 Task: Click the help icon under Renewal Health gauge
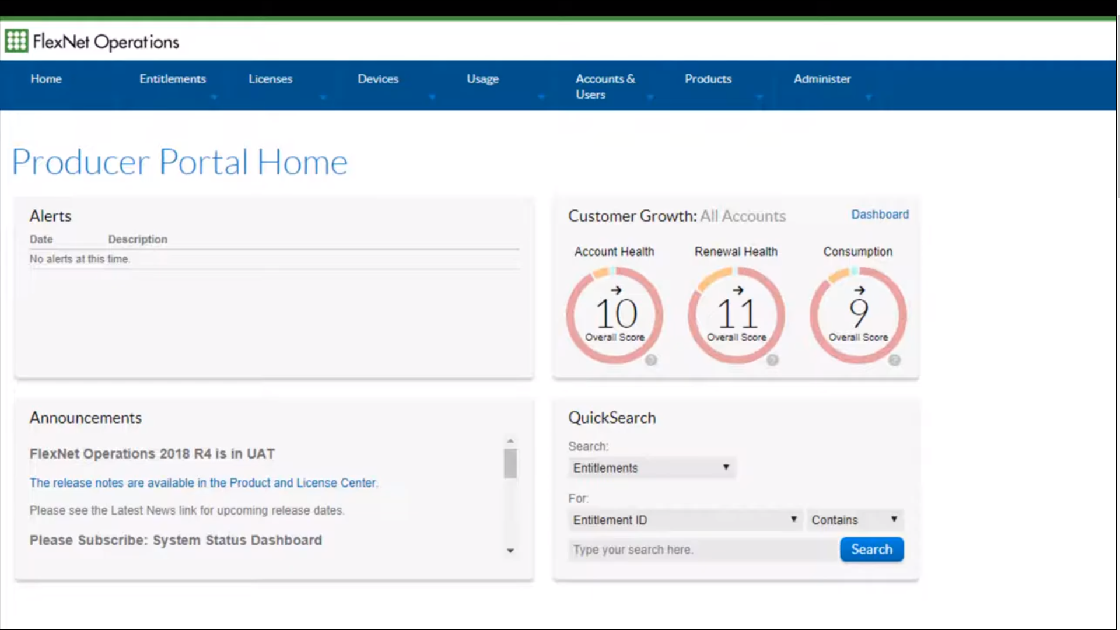tap(773, 360)
